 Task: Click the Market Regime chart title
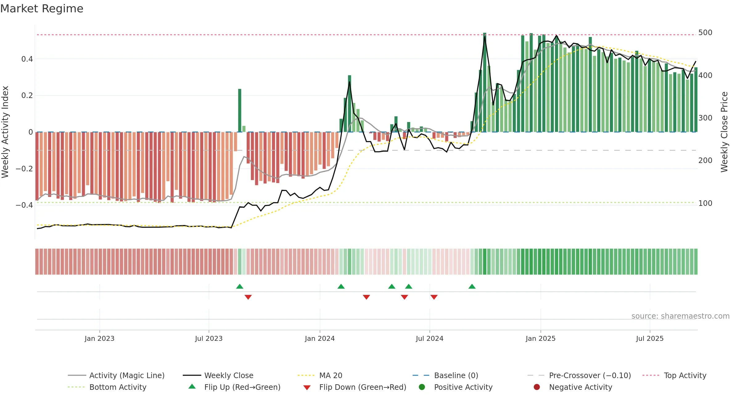(x=42, y=9)
